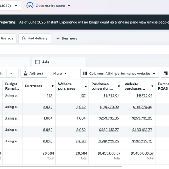This screenshot has width=169, height=169.
Task: Click the plus icon beside See more
Action: tap(58, 38)
